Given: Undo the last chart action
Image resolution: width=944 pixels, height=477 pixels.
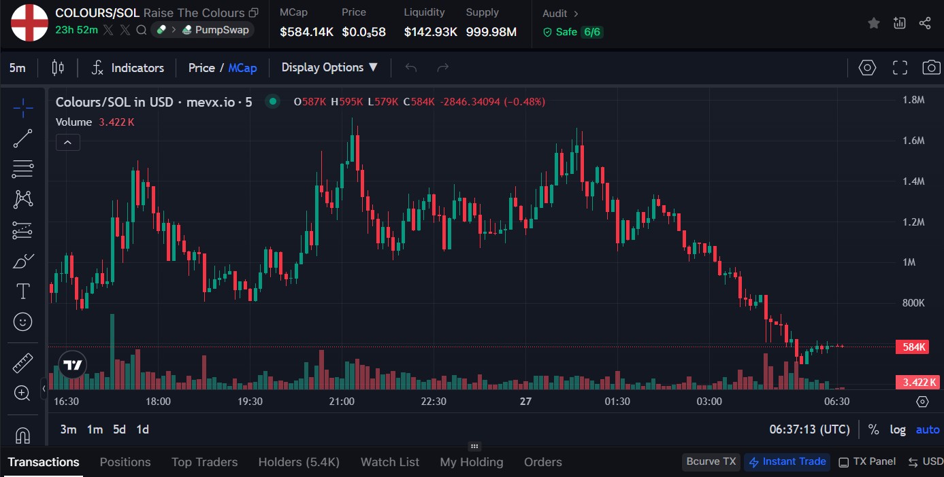Looking at the screenshot, I should click(410, 67).
